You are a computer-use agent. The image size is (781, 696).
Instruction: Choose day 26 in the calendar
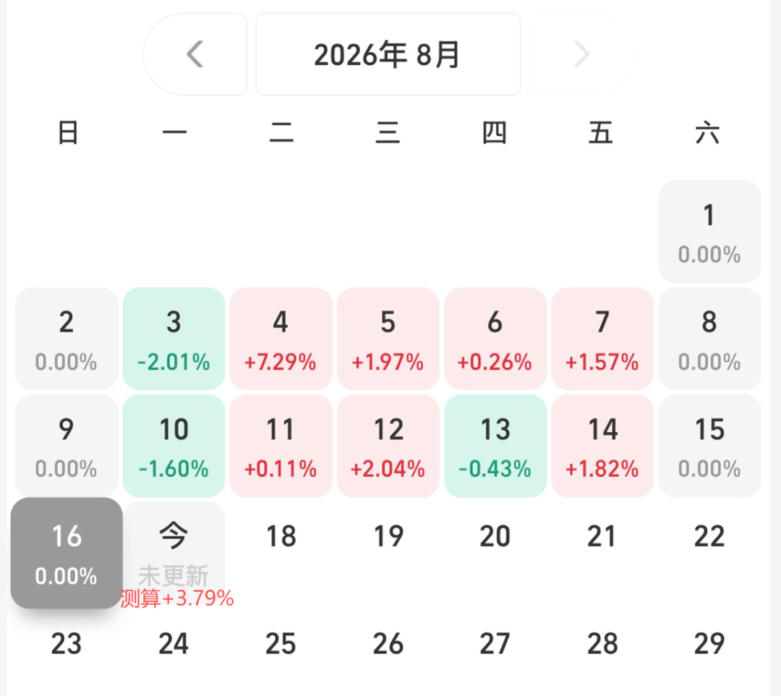[388, 644]
